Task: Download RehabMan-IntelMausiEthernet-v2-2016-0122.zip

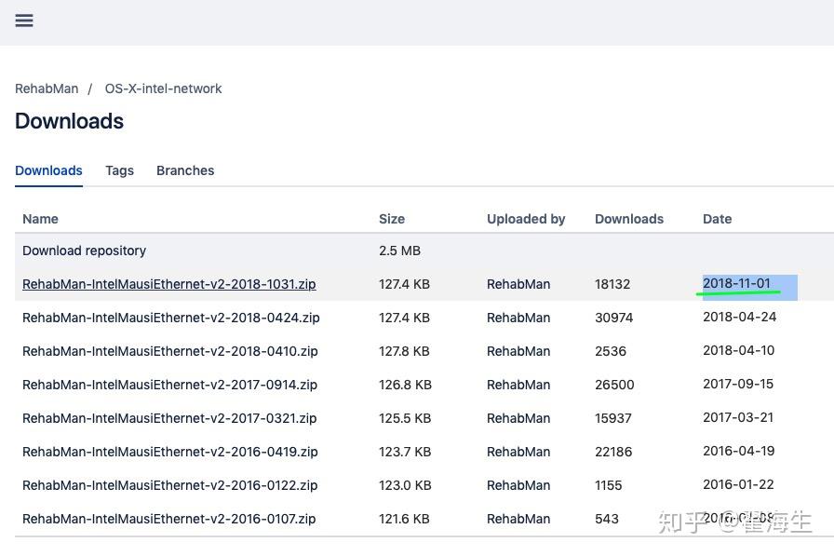Action: (169, 485)
